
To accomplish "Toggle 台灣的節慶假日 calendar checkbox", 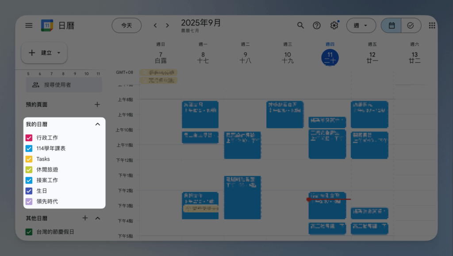I will tap(29, 232).
